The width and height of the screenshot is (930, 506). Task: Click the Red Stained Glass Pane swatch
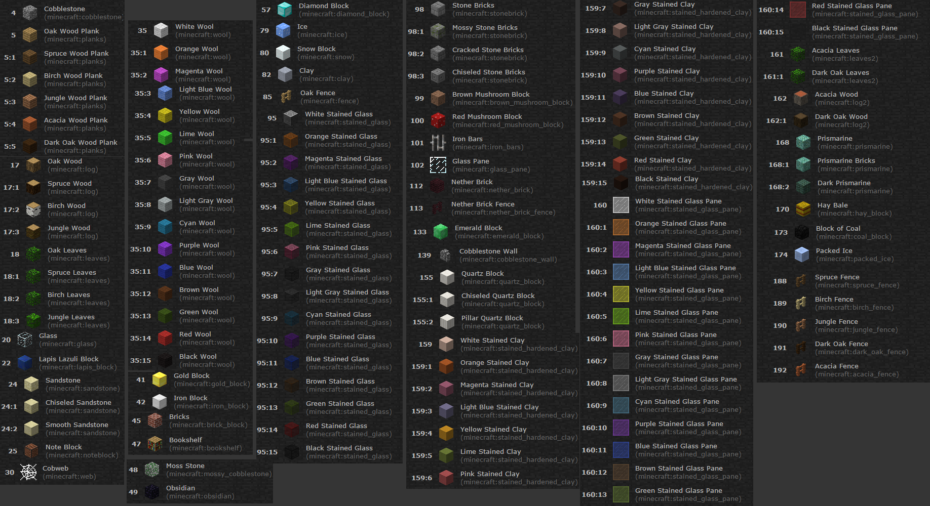(798, 10)
